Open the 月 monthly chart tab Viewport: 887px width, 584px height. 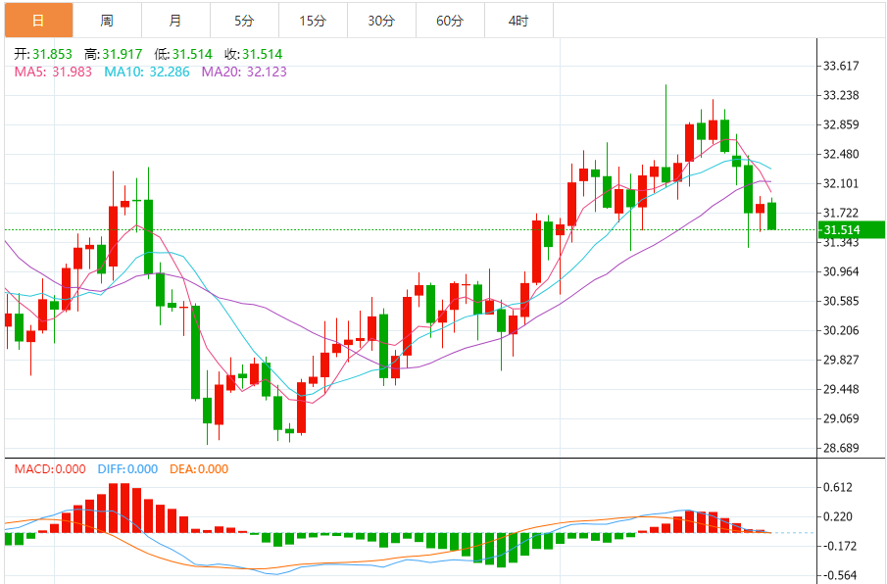click(175, 21)
